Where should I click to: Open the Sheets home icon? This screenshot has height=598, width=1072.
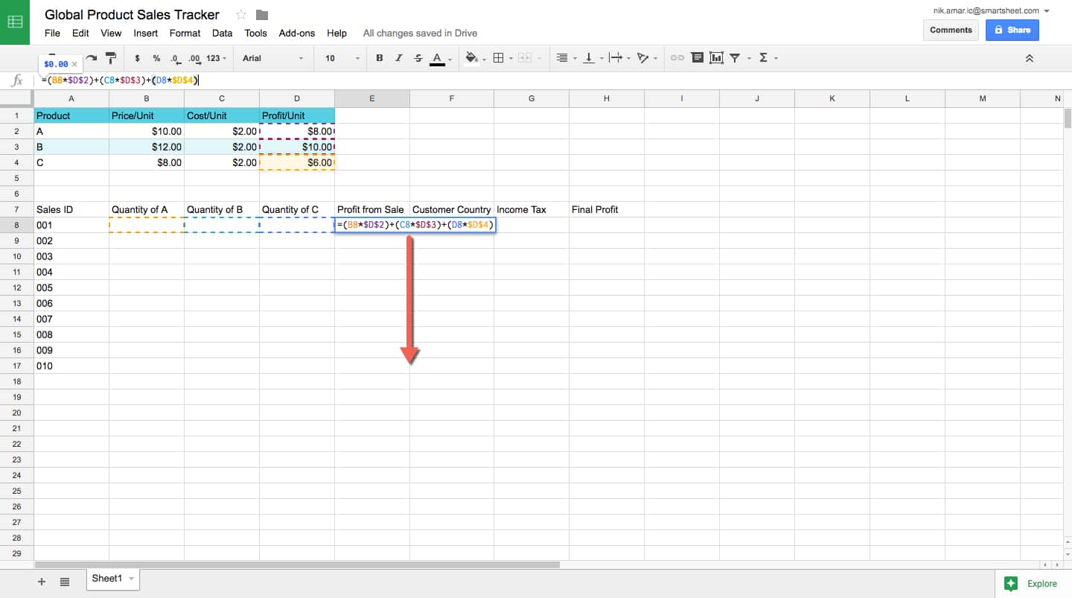point(15,22)
